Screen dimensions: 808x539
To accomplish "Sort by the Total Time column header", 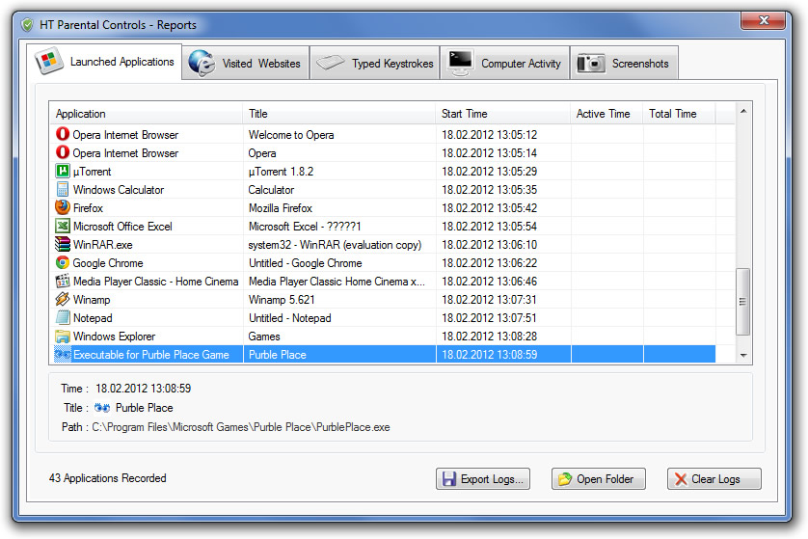I will pos(679,114).
